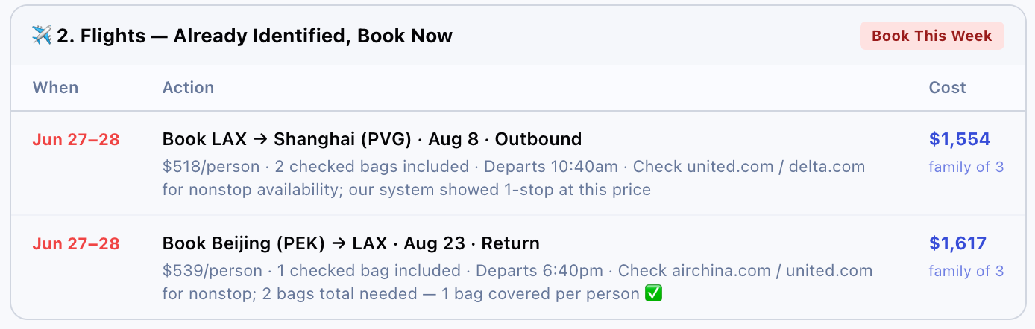Click the $518/person detail text
Image resolution: width=1035 pixels, height=329 pixels.
211,167
